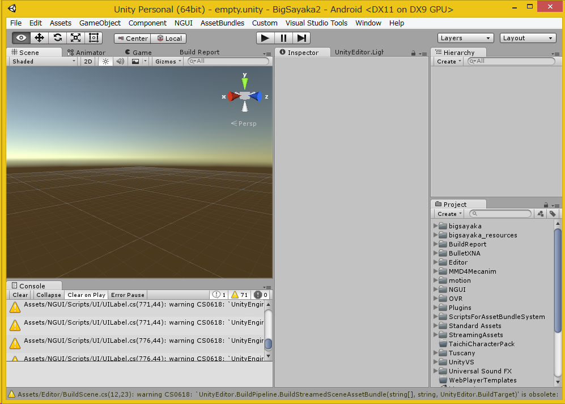
Task: Pause the game playback
Action: coord(283,38)
